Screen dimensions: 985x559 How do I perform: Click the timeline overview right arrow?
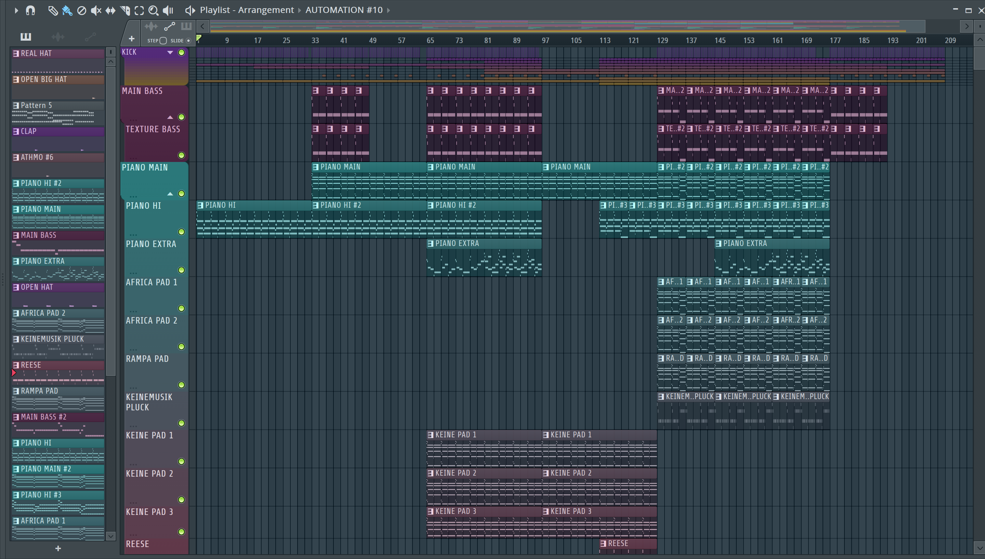967,27
